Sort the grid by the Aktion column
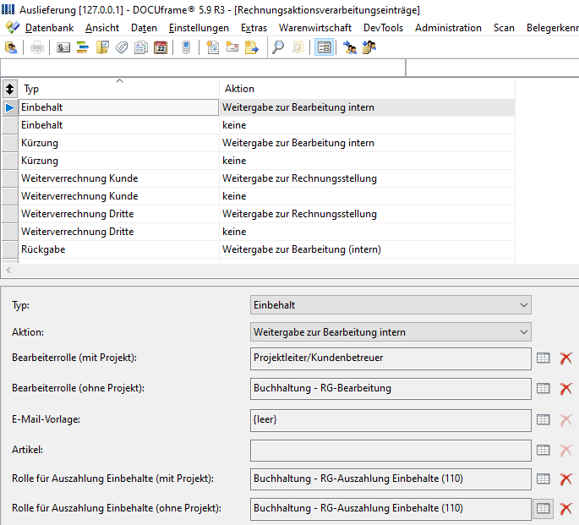The height and width of the screenshot is (525, 579). (x=367, y=89)
